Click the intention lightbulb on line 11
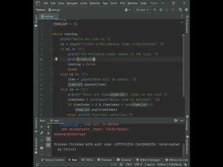223x167 pixels. pyautogui.click(x=56, y=59)
